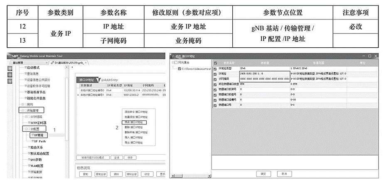Expand the 局向 tree node

coord(23,105)
